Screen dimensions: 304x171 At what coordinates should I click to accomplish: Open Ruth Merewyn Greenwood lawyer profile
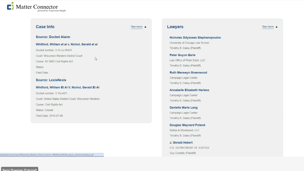coord(188,72)
